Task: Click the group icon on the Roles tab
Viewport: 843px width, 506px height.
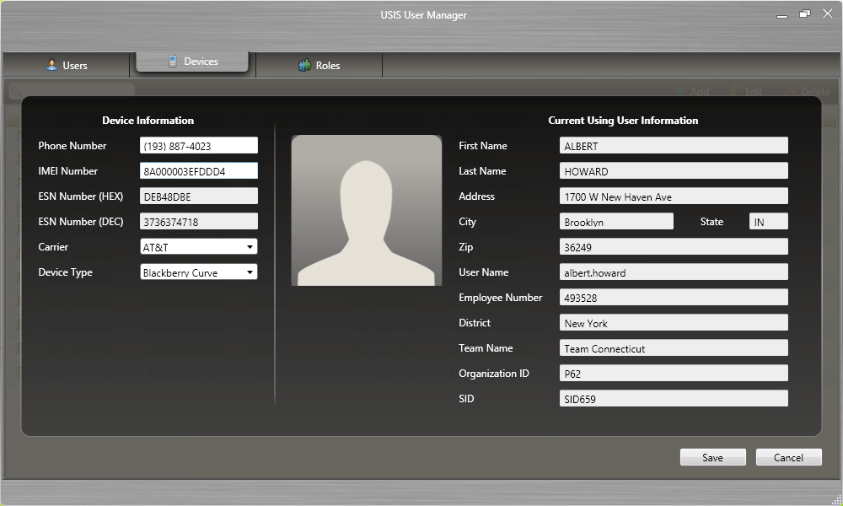Action: click(304, 65)
